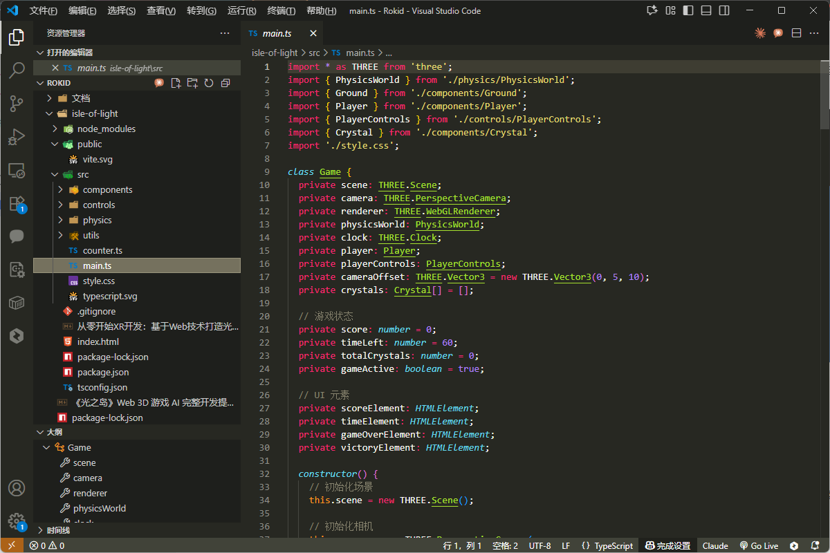
Task: Open the Extensions view with badge
Action: [17, 203]
